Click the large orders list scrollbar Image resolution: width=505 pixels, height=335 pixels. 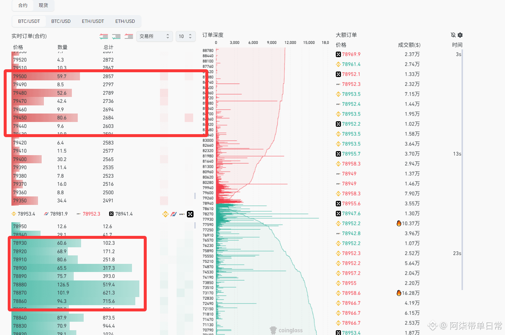click(x=462, y=170)
